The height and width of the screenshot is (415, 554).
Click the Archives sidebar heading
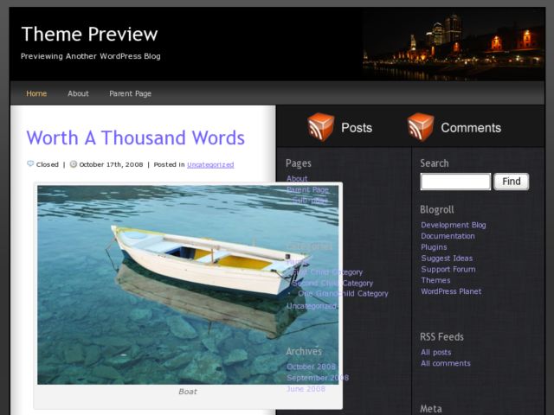click(304, 352)
